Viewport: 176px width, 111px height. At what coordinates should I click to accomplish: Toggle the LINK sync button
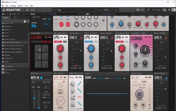(x=116, y=10)
